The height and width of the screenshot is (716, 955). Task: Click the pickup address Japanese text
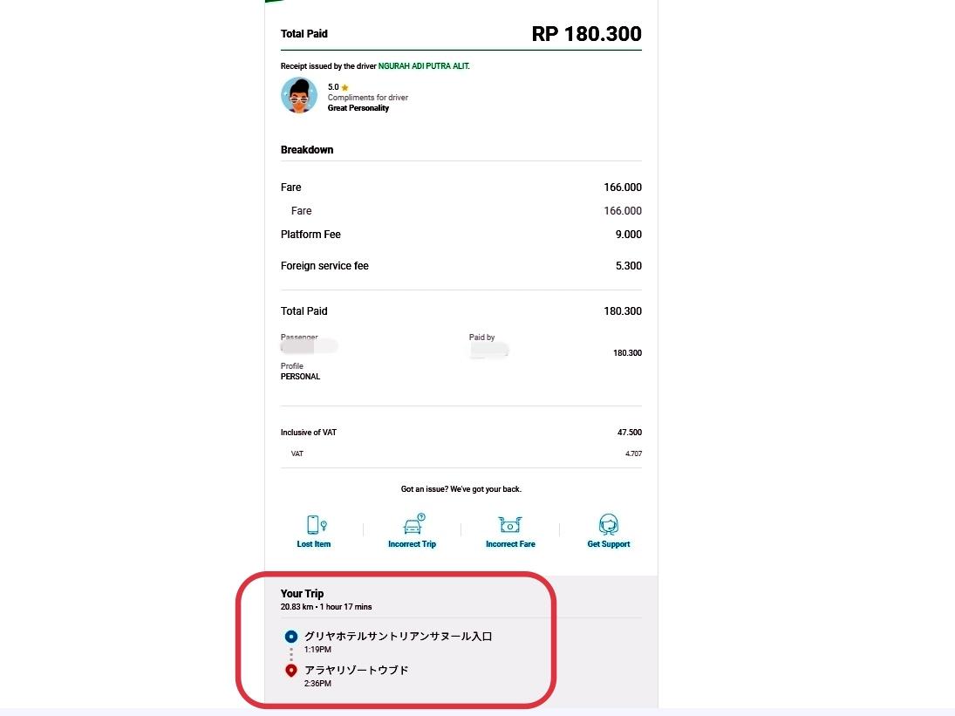[x=399, y=637]
